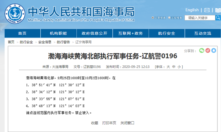This screenshot has width=221, height=132.
Task: Open the envelope mail icon
Action: tap(207, 10)
